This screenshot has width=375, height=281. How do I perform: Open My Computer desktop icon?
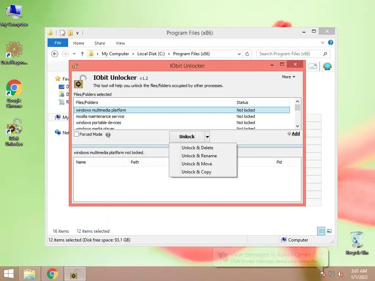(x=14, y=15)
